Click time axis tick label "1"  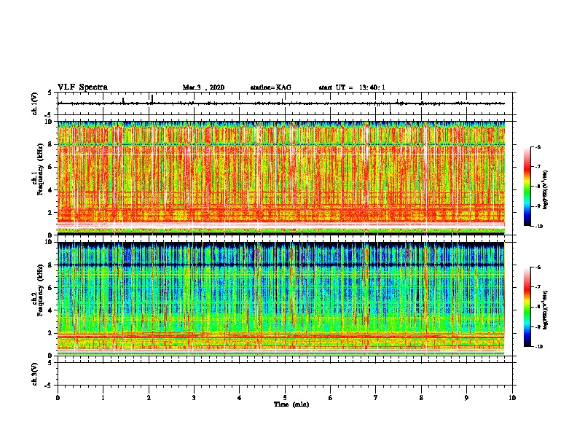pos(103,398)
